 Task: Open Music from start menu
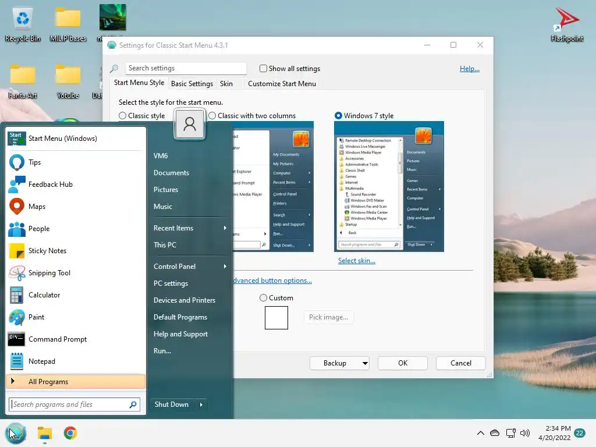163,207
